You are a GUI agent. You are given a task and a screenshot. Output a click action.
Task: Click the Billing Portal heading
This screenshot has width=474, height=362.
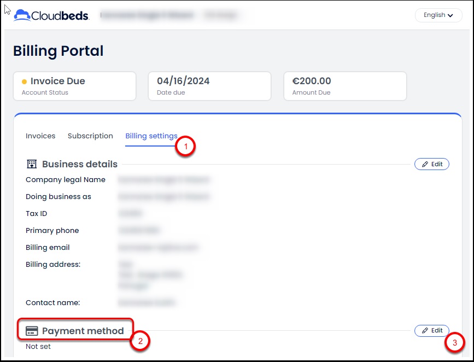click(x=58, y=51)
